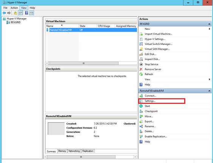The height and width of the screenshot is (163, 213).
Task: Expand the New submenu arrow
Action: [x=209, y=29]
